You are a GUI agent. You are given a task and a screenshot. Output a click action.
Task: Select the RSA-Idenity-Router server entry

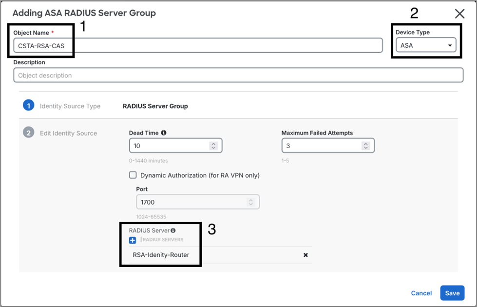click(161, 255)
